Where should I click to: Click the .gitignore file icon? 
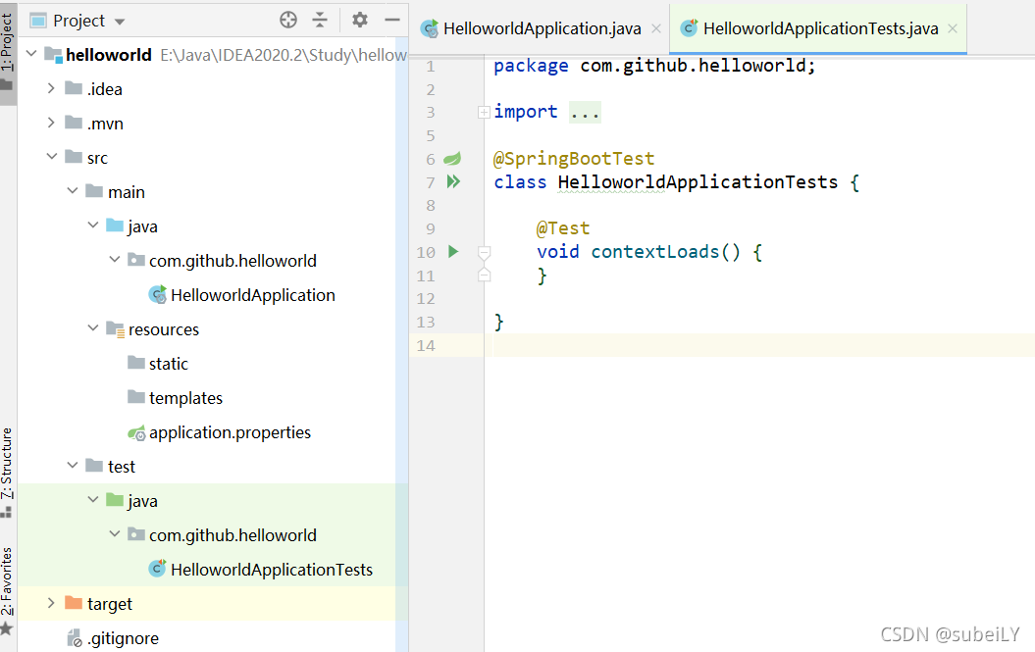[x=74, y=638]
